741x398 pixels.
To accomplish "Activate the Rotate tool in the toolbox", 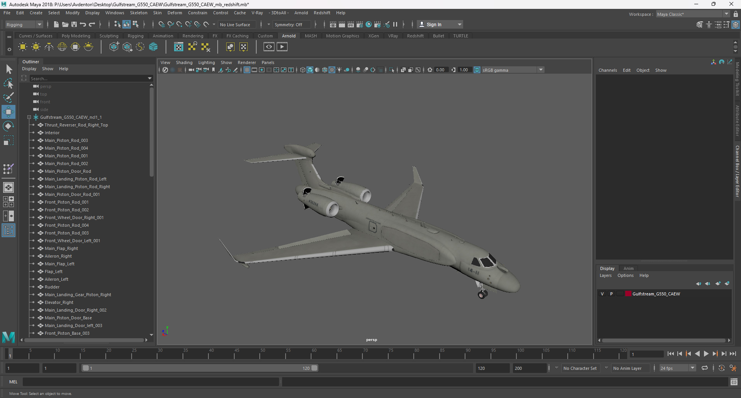I will coord(8,126).
